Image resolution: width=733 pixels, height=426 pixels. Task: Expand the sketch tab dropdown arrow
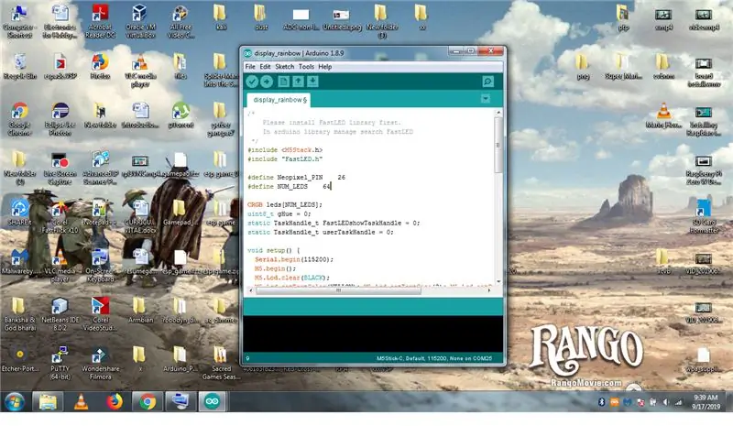pos(486,99)
